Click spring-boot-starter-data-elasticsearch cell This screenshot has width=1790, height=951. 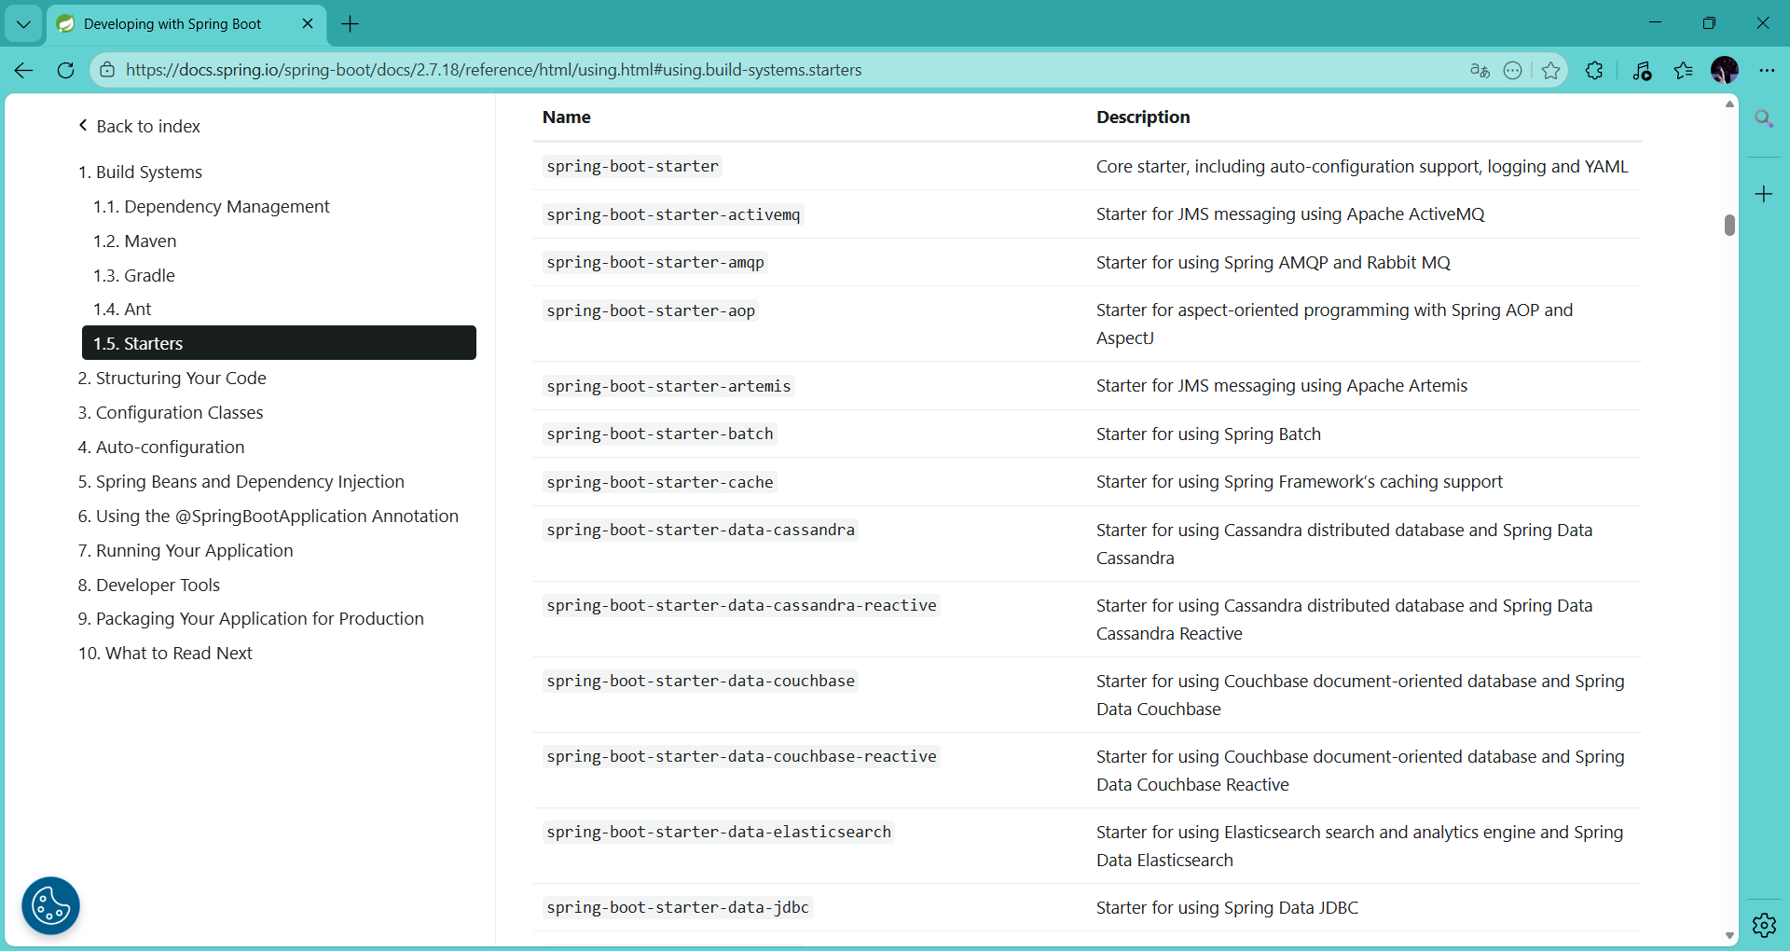point(719,832)
